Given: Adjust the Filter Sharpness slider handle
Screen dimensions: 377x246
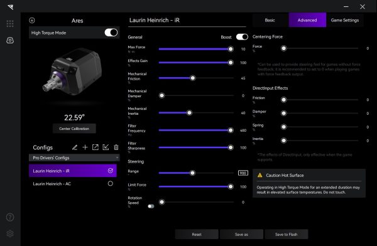Looking at the screenshot, I should point(231,147).
